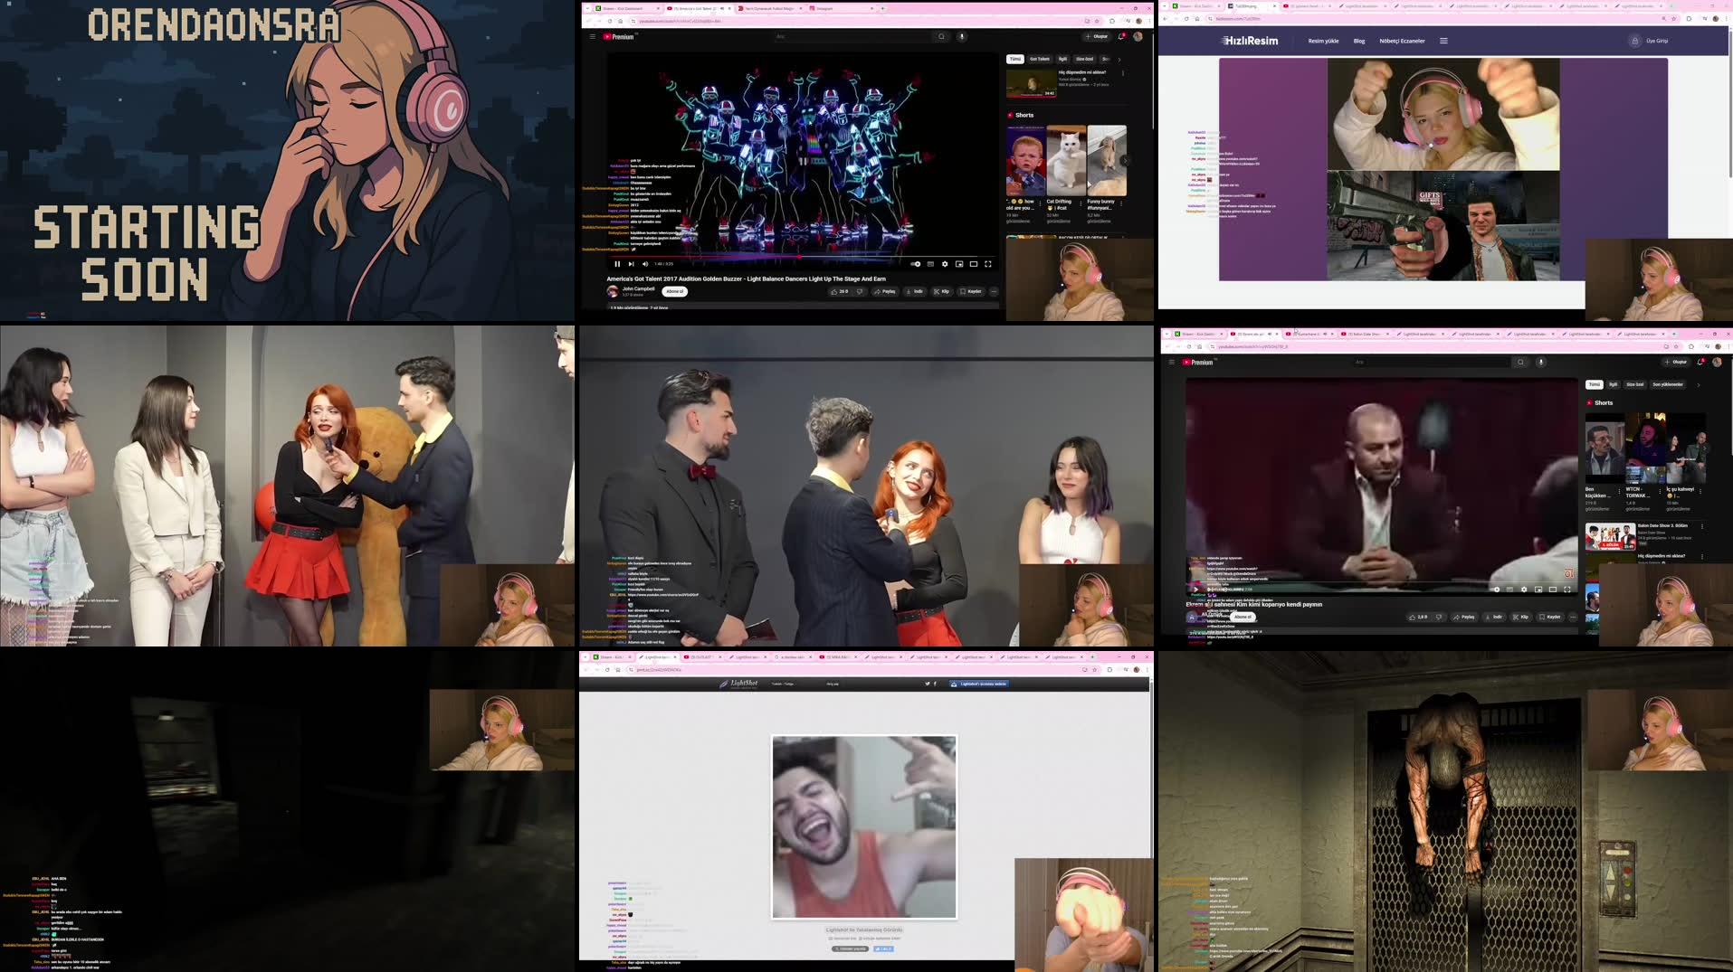Advance the Shorts shelf beside Funny bunny
The width and height of the screenshot is (1733, 972).
click(x=1125, y=160)
